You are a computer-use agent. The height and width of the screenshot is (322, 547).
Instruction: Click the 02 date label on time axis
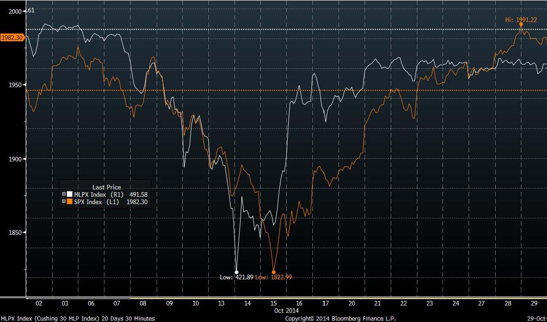pos(39,303)
